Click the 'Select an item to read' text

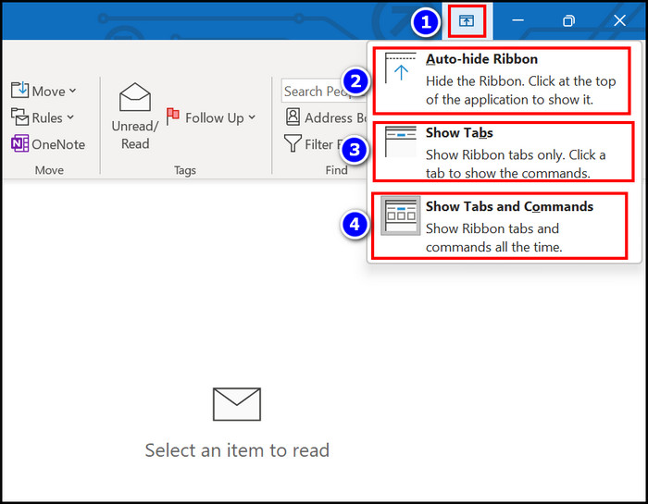tap(237, 451)
